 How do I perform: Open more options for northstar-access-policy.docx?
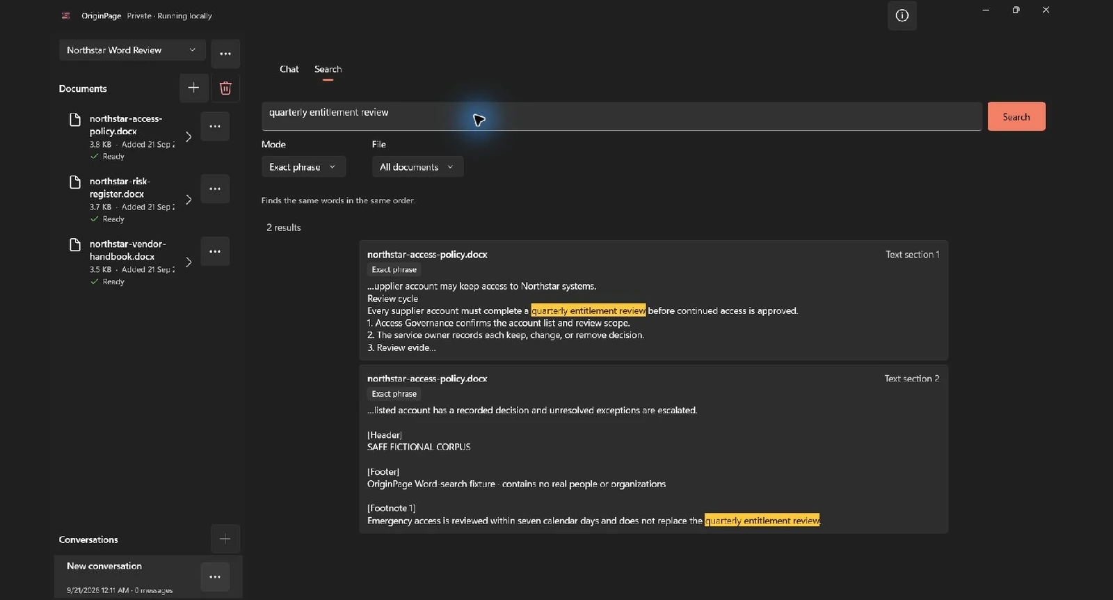[x=215, y=126]
